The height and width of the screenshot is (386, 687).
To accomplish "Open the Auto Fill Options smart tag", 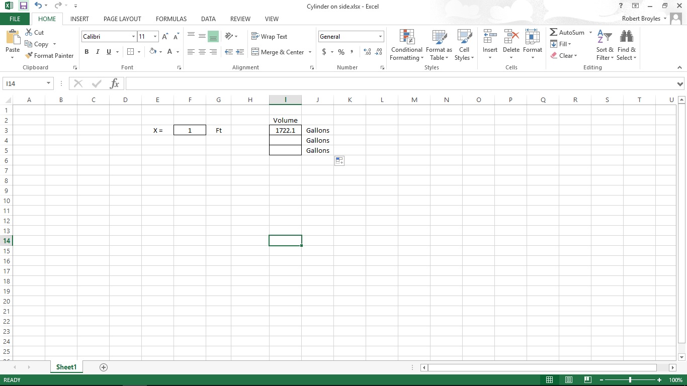I will coord(339,161).
